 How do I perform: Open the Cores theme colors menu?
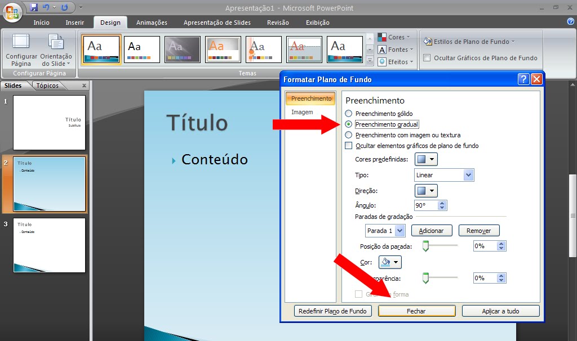395,37
